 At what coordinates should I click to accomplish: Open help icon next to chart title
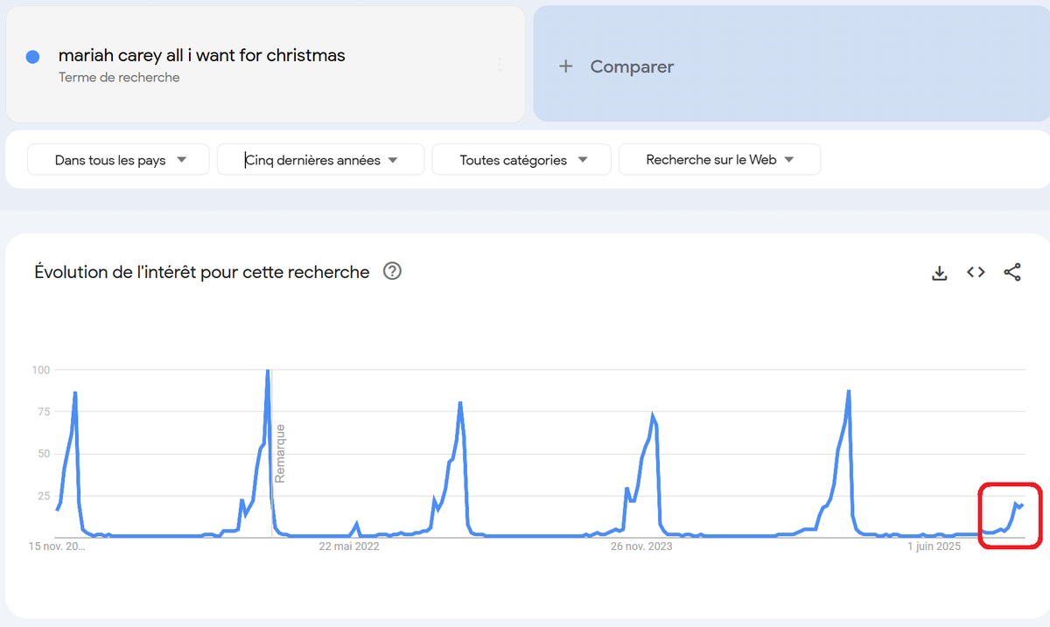tap(393, 271)
